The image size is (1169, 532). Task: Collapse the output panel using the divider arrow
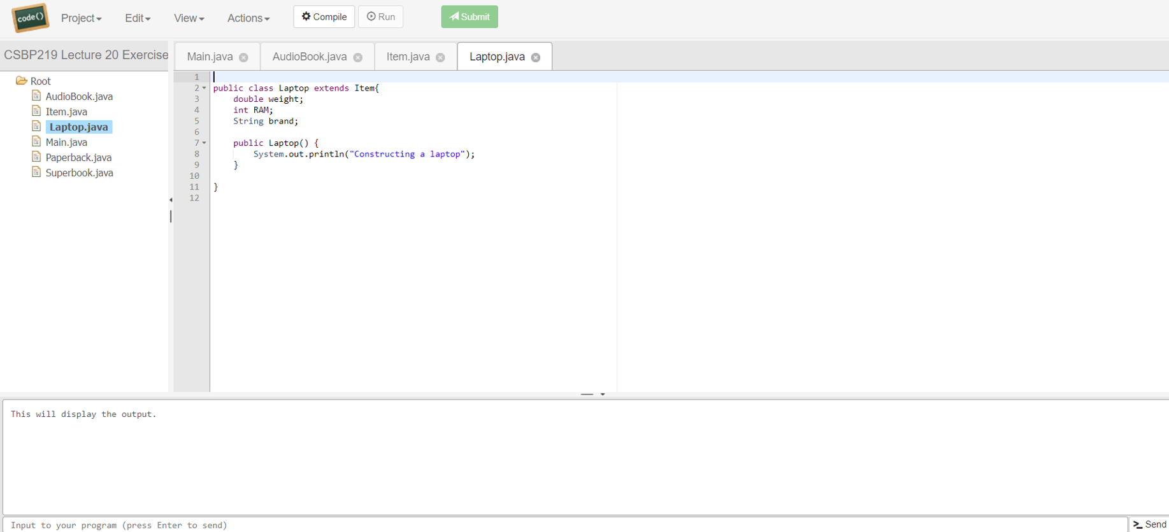(x=603, y=395)
